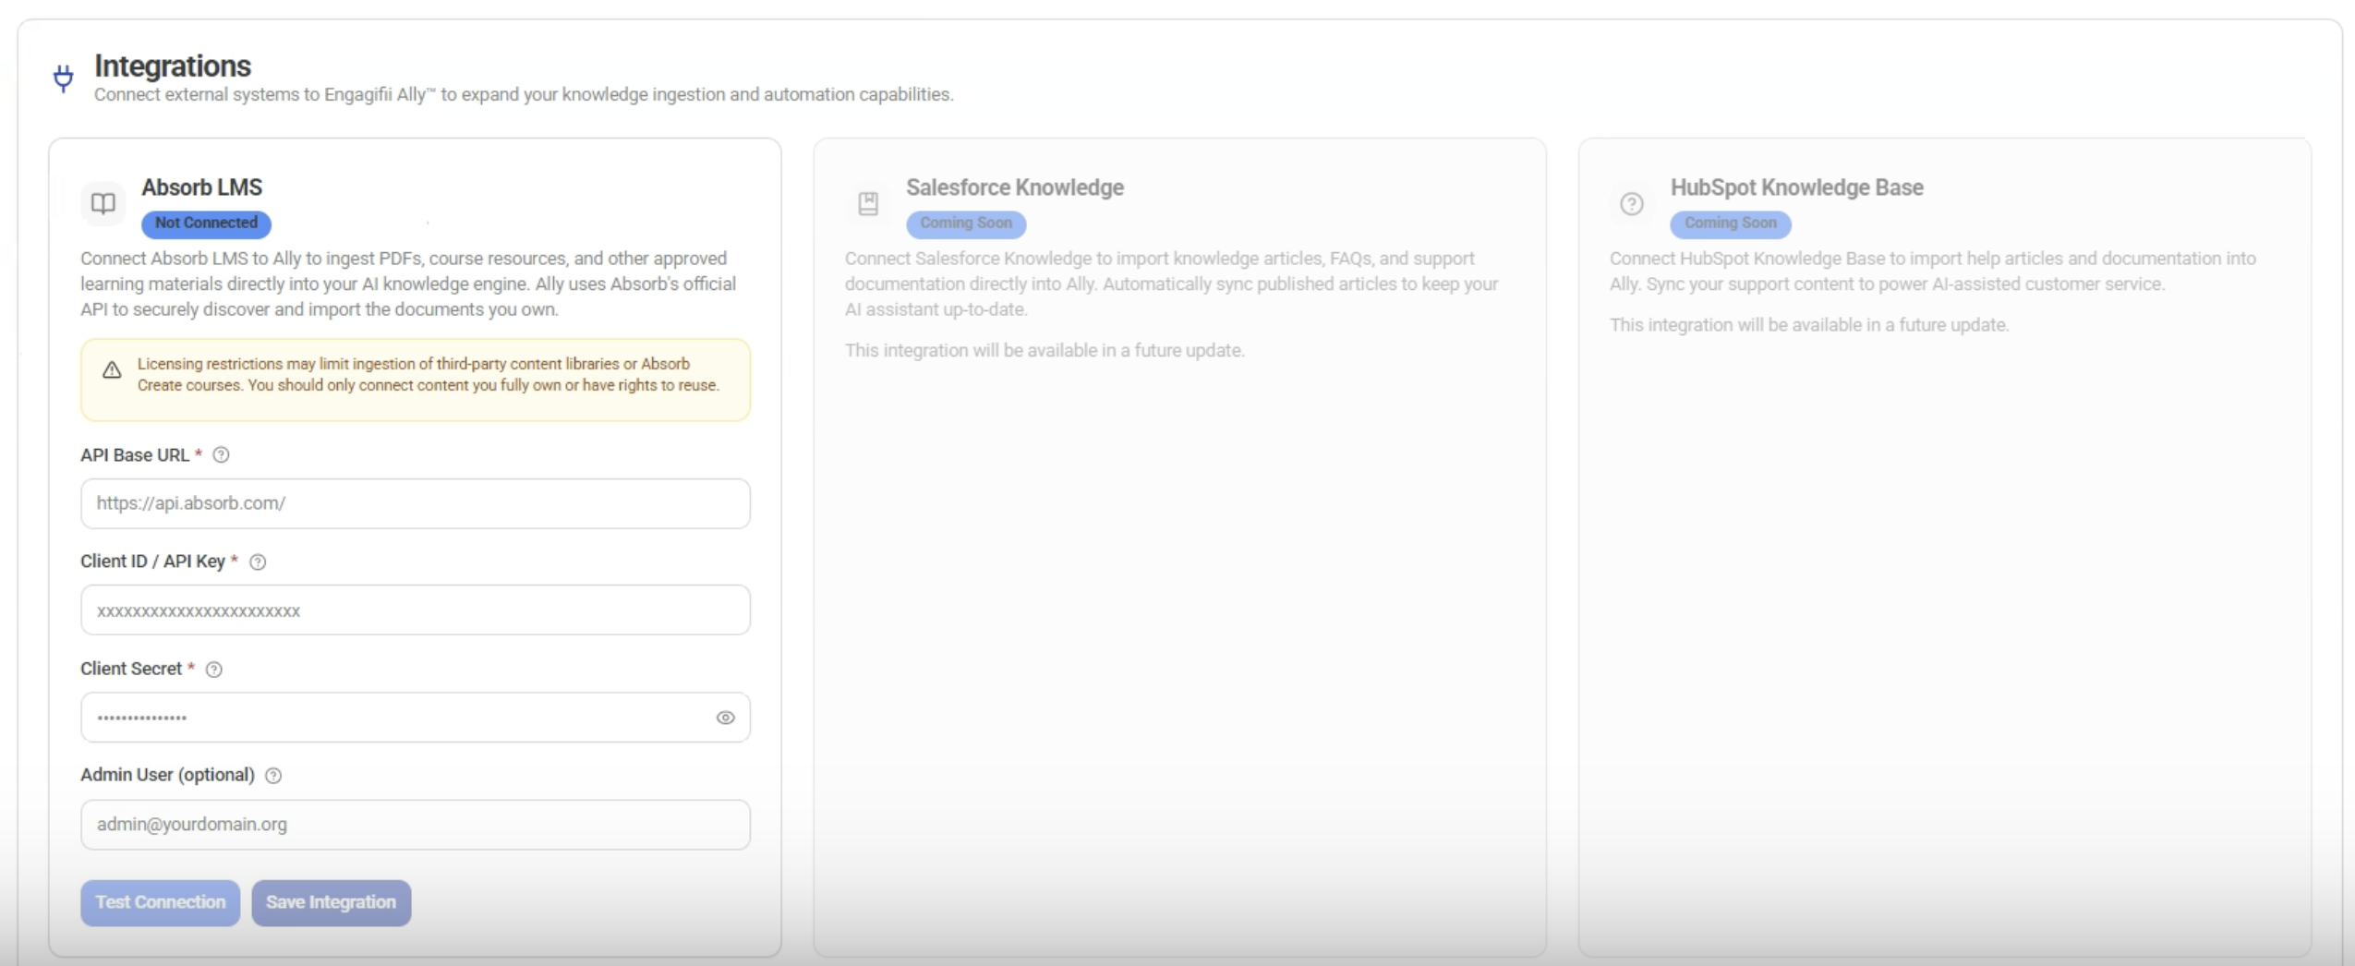Click the API Base URL input field
Viewport: 2355px width, 966px height.
coord(415,503)
